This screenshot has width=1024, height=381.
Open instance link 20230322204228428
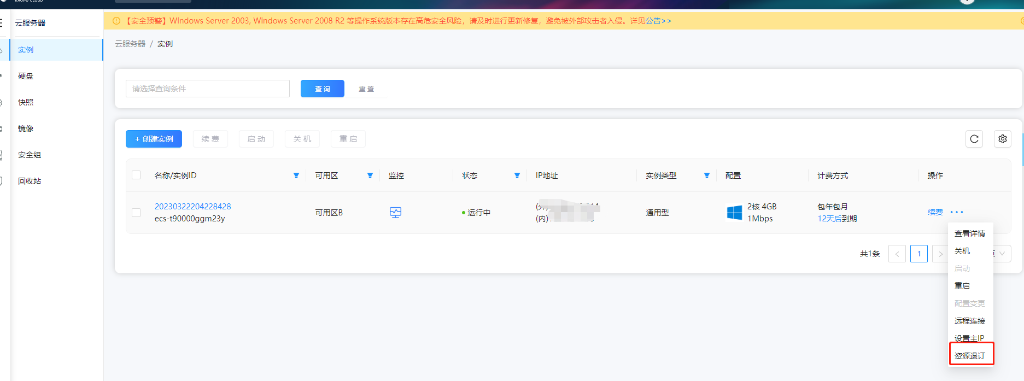193,207
